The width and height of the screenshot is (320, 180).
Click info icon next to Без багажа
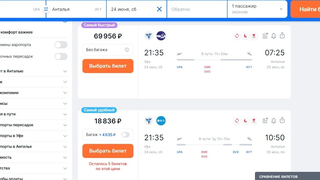click(127, 50)
